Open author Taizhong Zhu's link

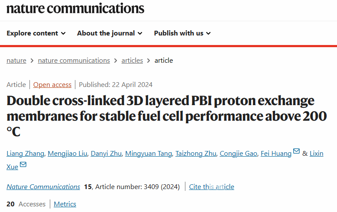pos(196,154)
